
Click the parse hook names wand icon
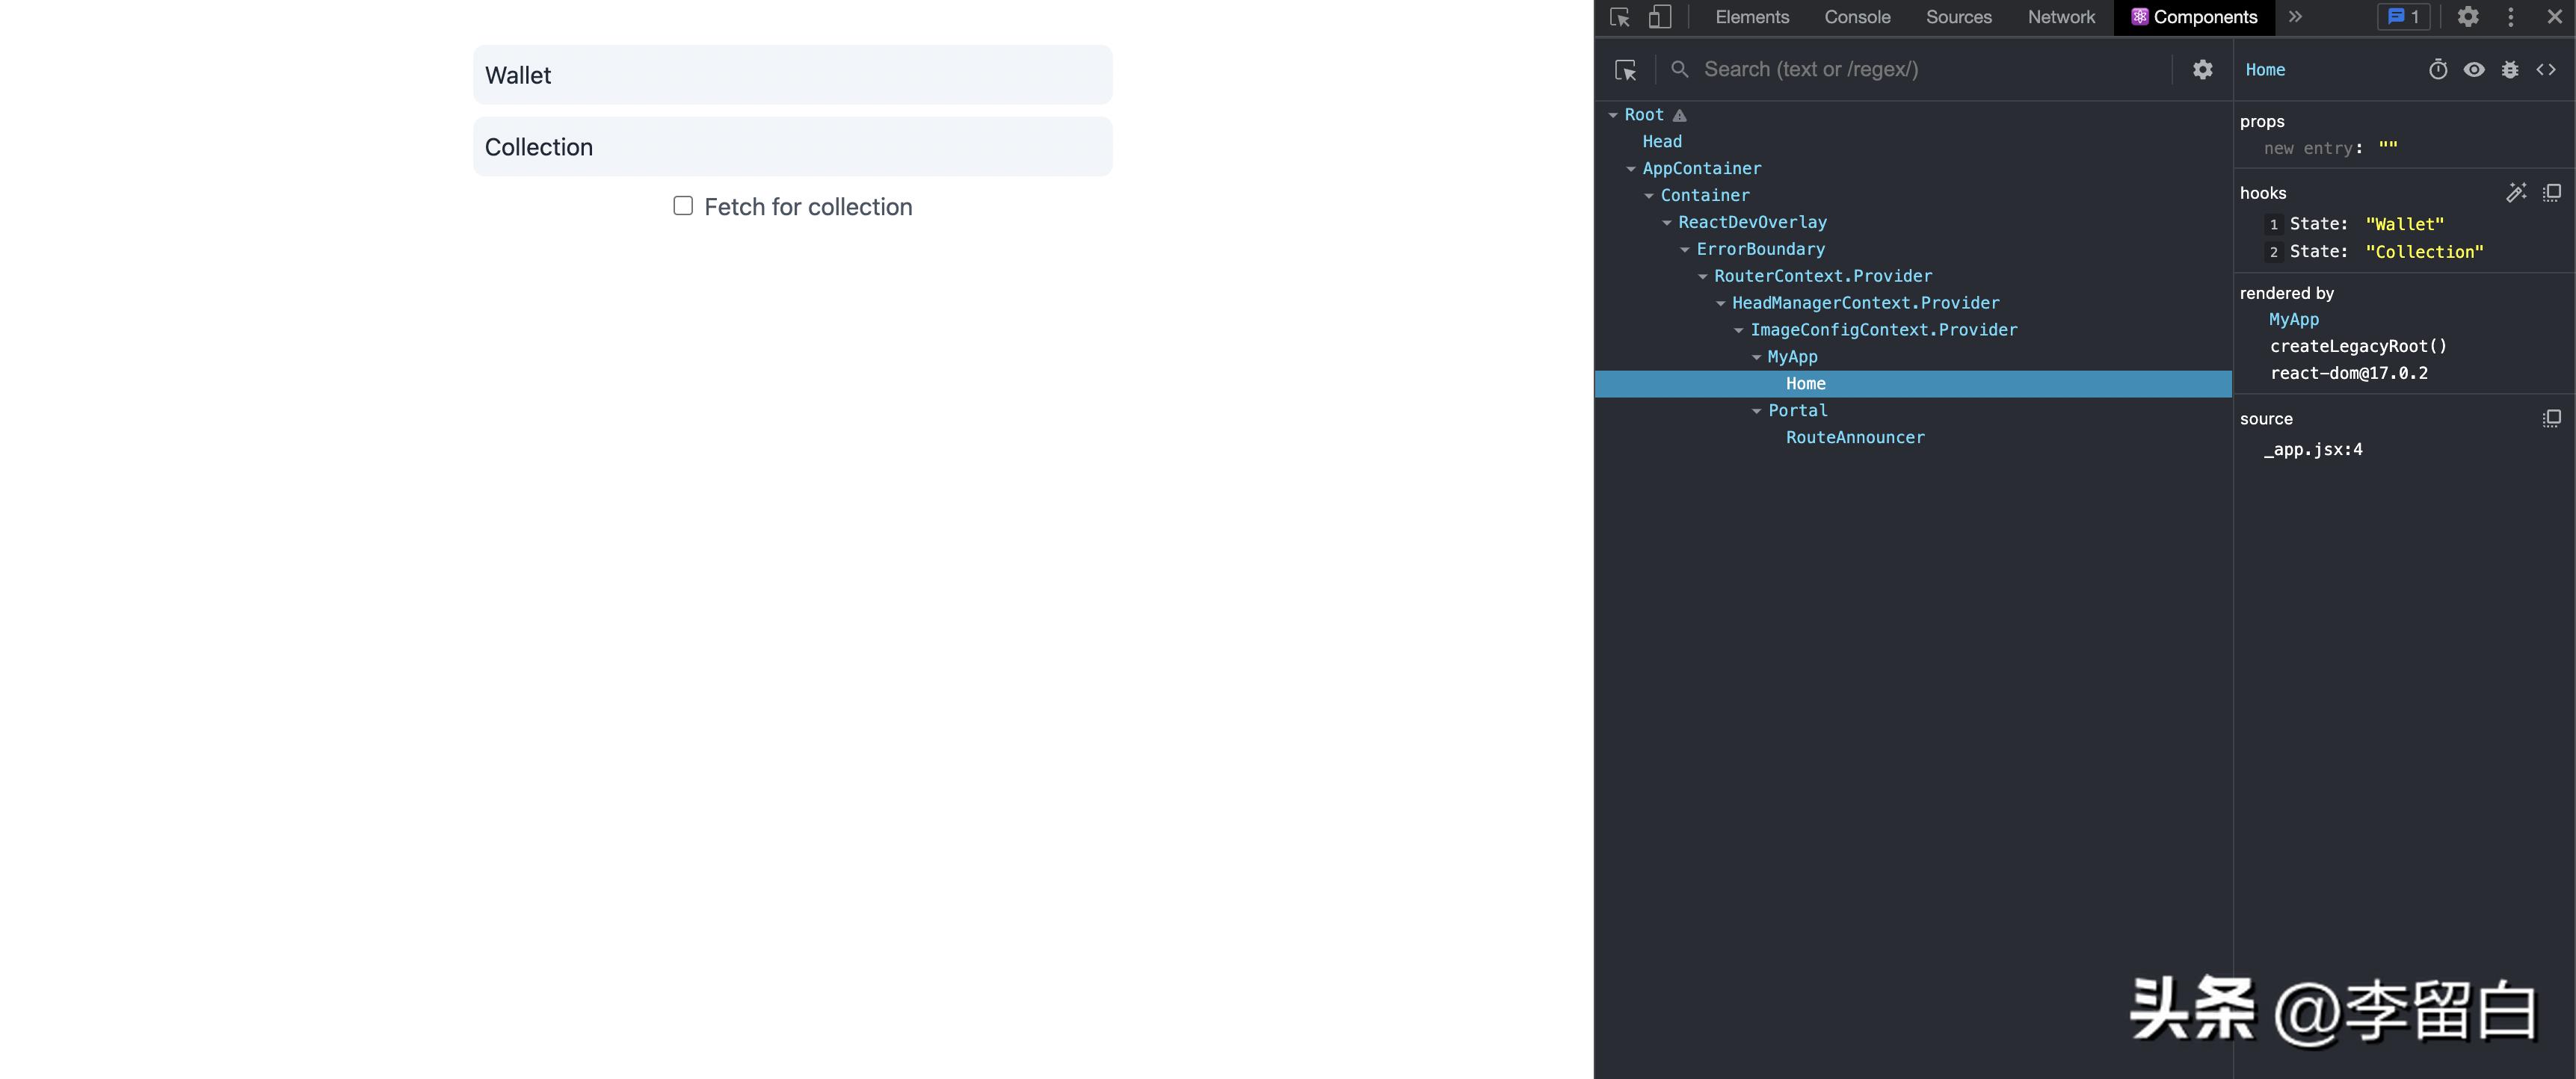tap(2516, 193)
